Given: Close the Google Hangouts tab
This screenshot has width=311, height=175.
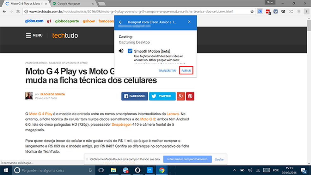Looking at the screenshot, I should [x=93, y=3].
